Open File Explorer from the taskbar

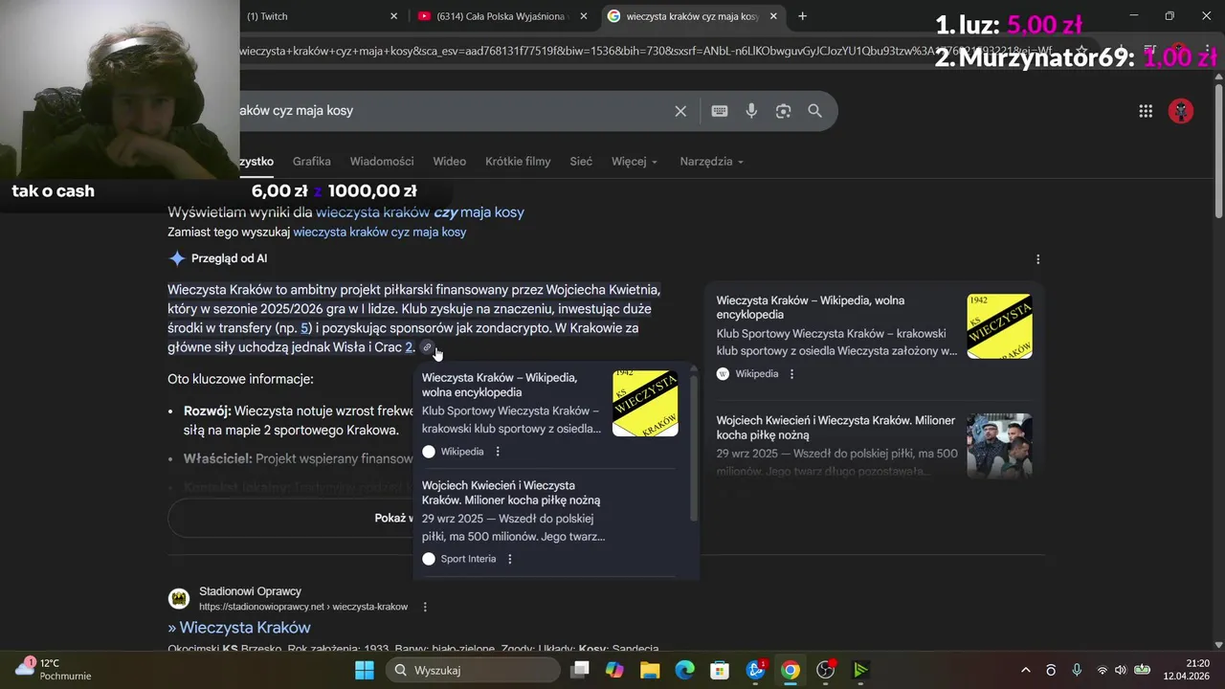point(650,670)
